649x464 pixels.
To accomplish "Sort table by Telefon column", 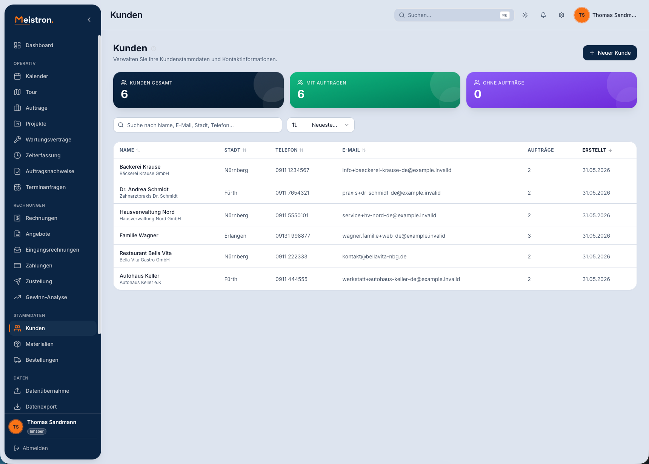I will coord(289,150).
